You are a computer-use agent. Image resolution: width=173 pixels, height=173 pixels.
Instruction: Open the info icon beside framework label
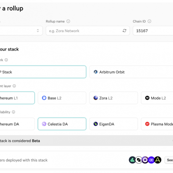click(x=6, y=60)
